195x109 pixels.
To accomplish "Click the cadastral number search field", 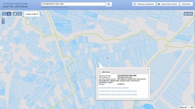I will (73, 4).
